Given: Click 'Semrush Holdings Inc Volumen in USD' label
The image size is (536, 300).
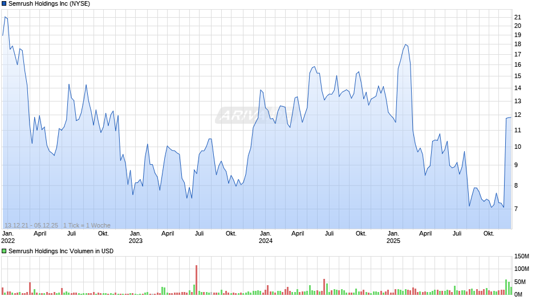Looking at the screenshot, I should tap(61, 251).
